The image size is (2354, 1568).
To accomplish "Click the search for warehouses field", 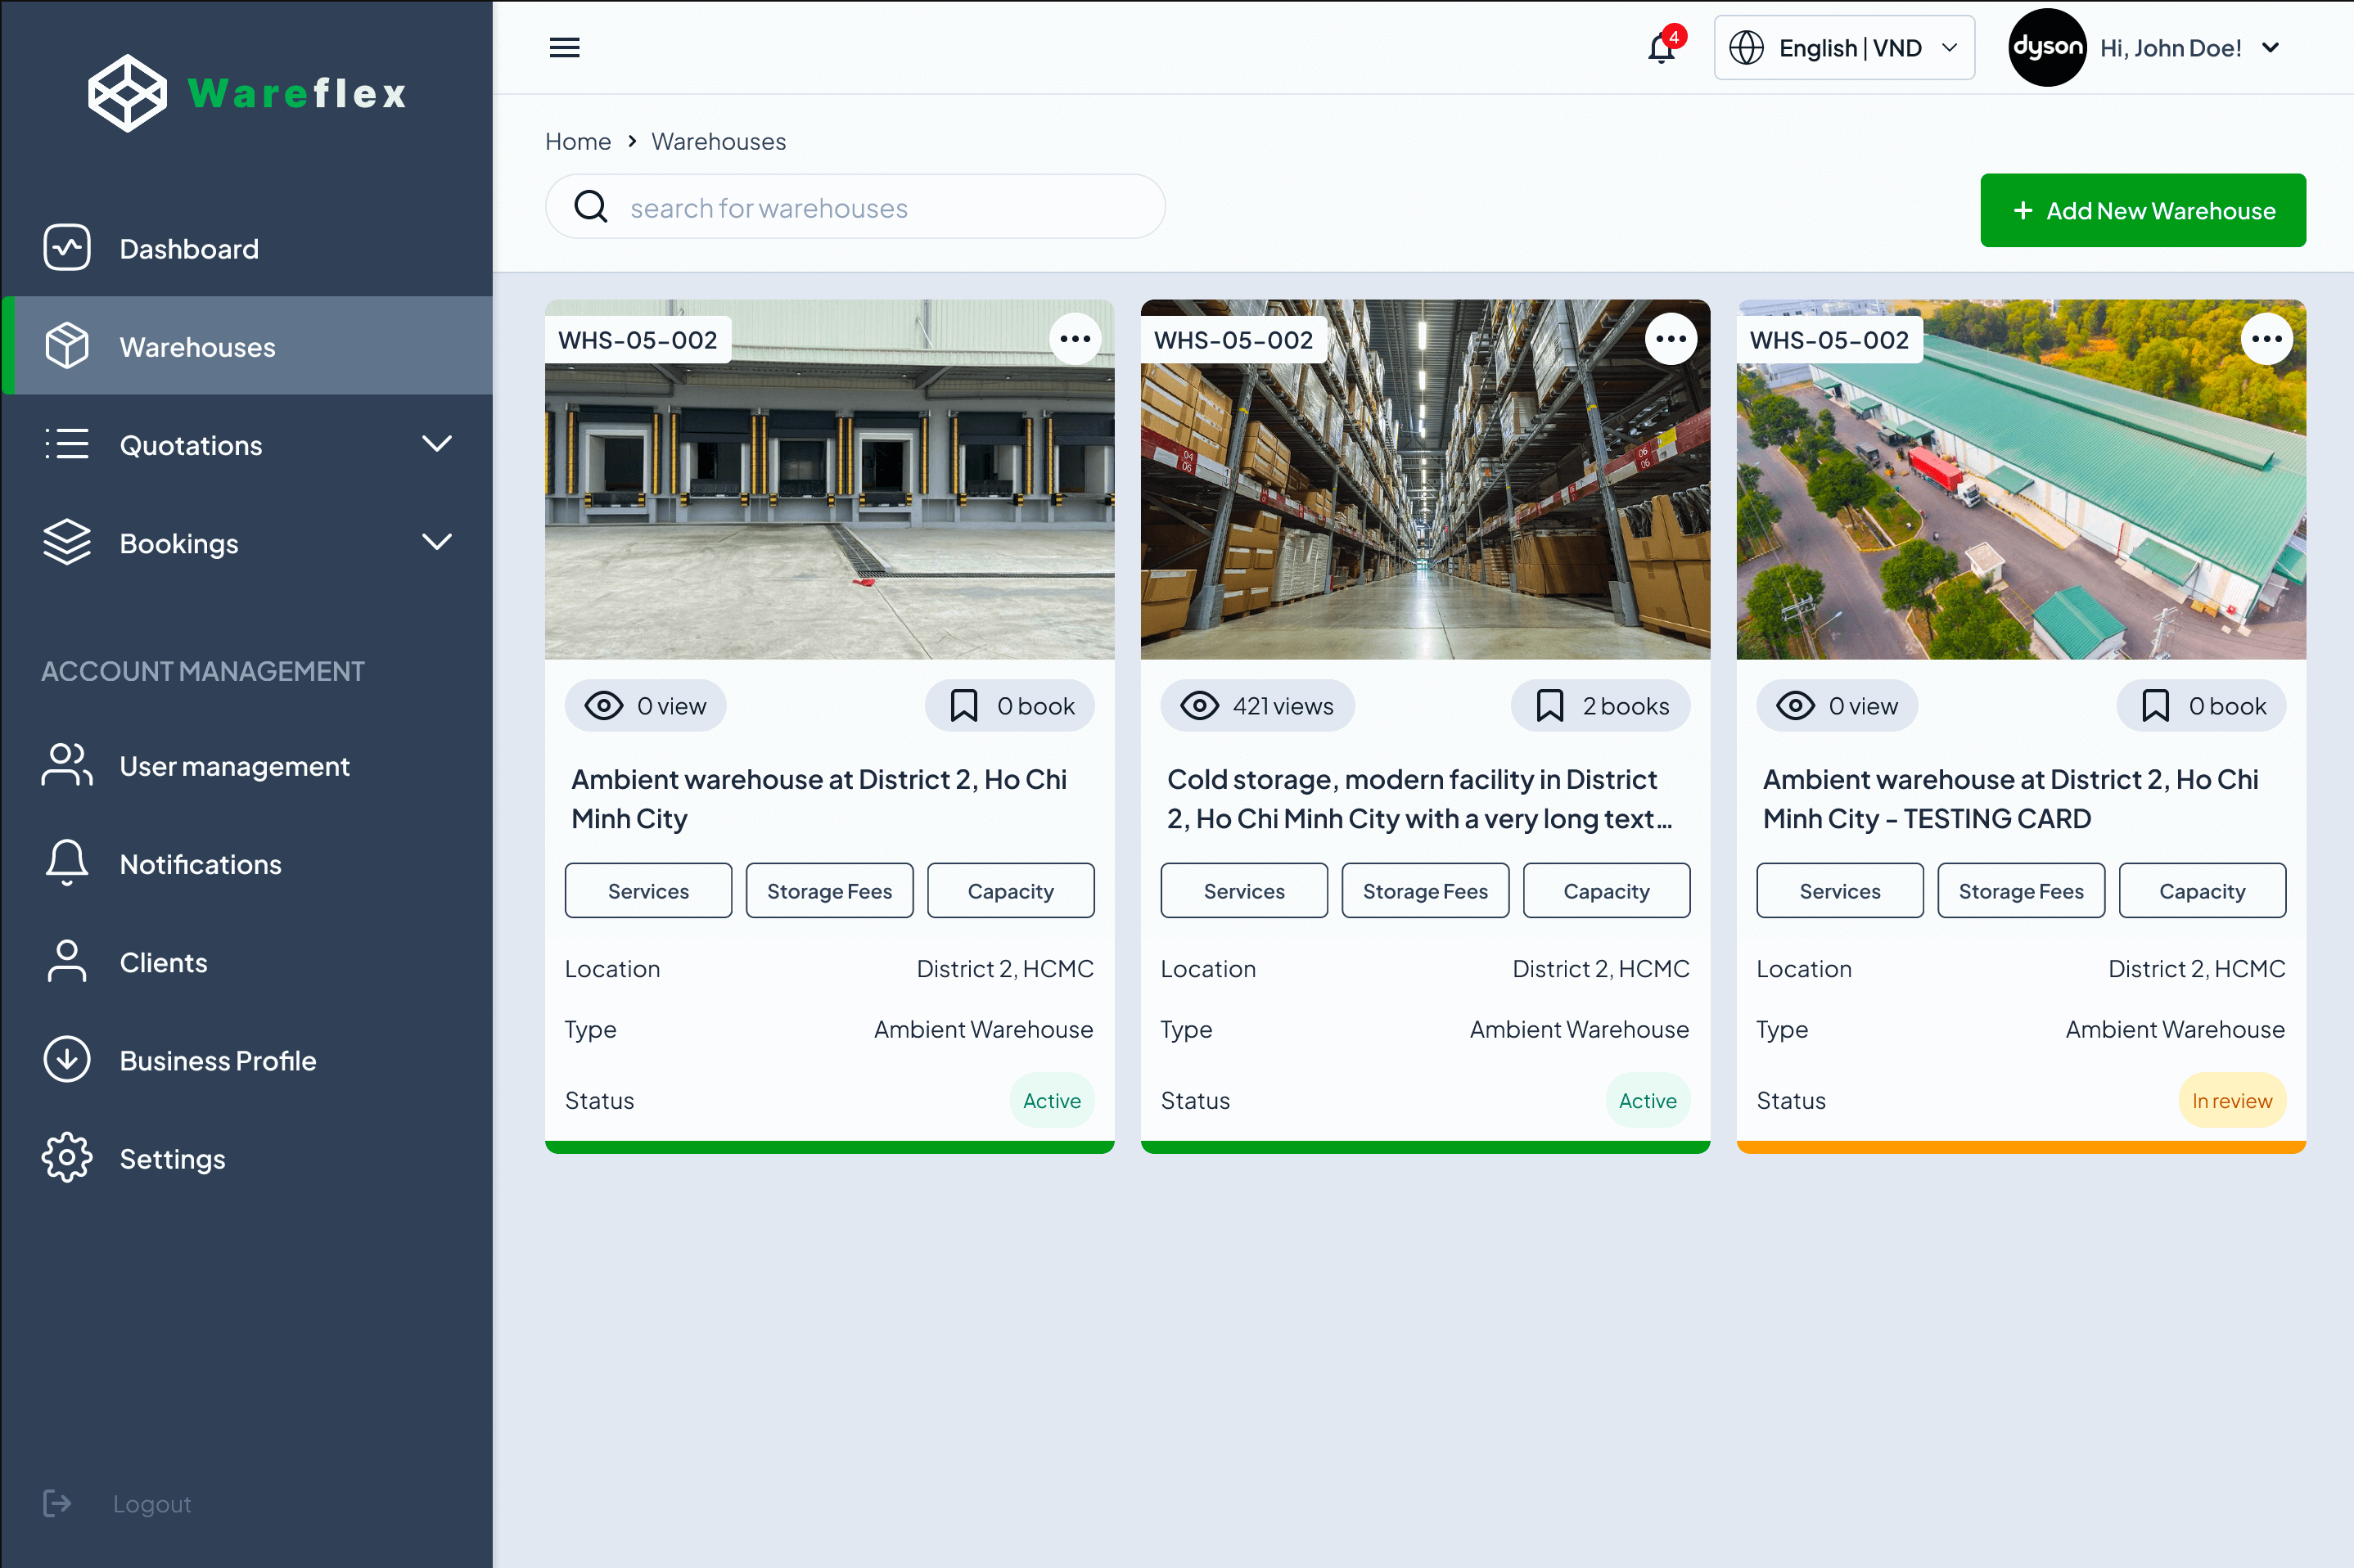I will pyautogui.click(x=854, y=207).
